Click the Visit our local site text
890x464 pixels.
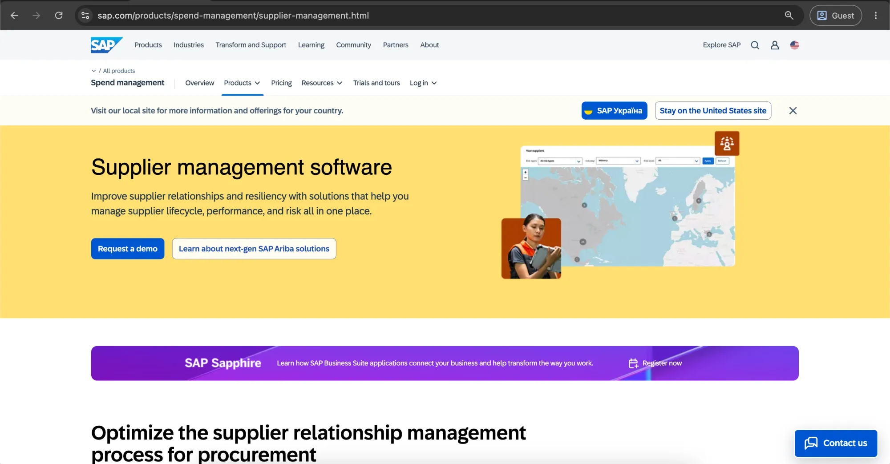point(217,111)
